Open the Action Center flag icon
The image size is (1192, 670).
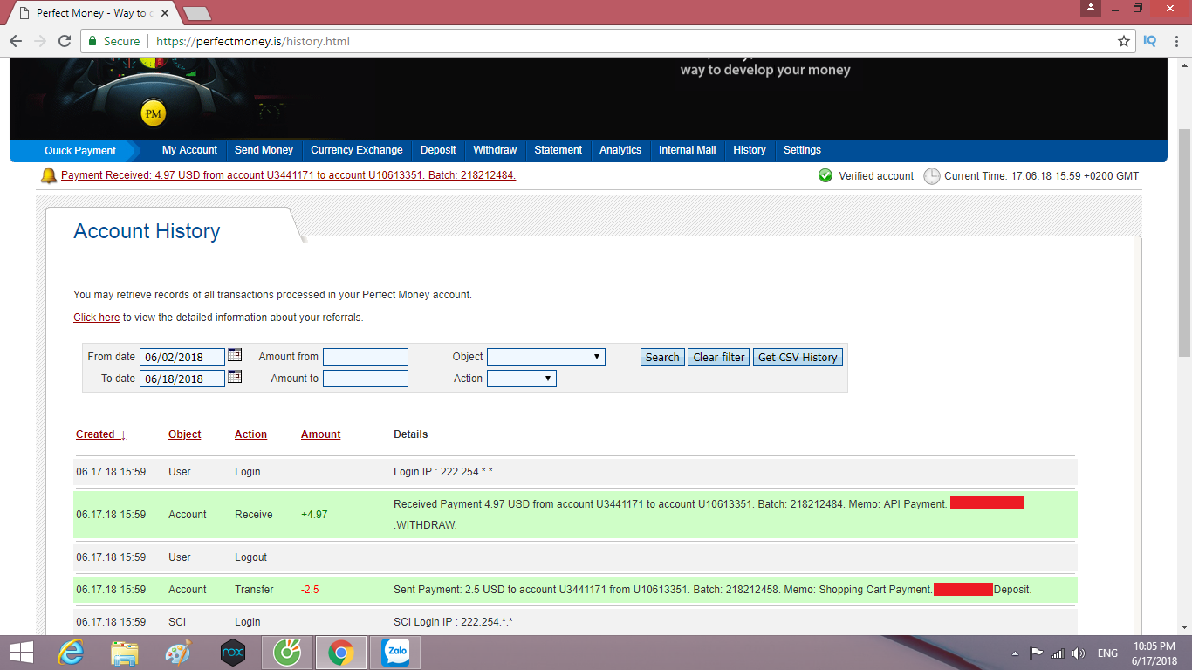point(1037,653)
